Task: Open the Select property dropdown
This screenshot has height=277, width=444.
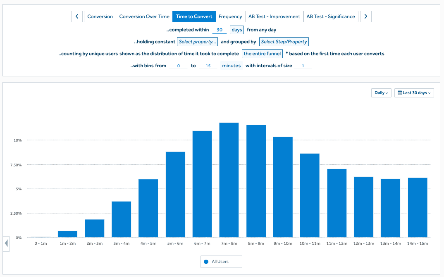Action: (x=197, y=42)
